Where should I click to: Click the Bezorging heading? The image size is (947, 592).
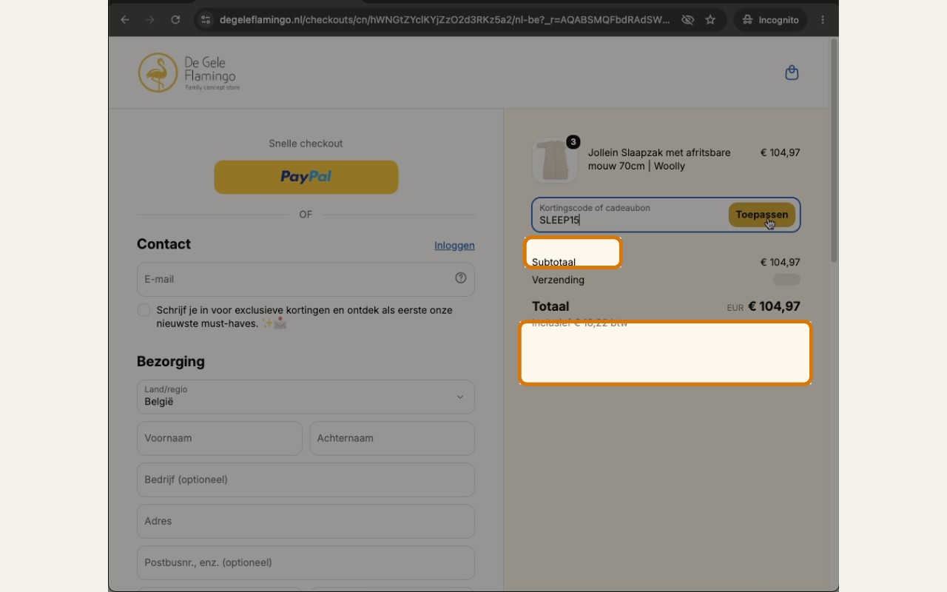click(x=171, y=361)
